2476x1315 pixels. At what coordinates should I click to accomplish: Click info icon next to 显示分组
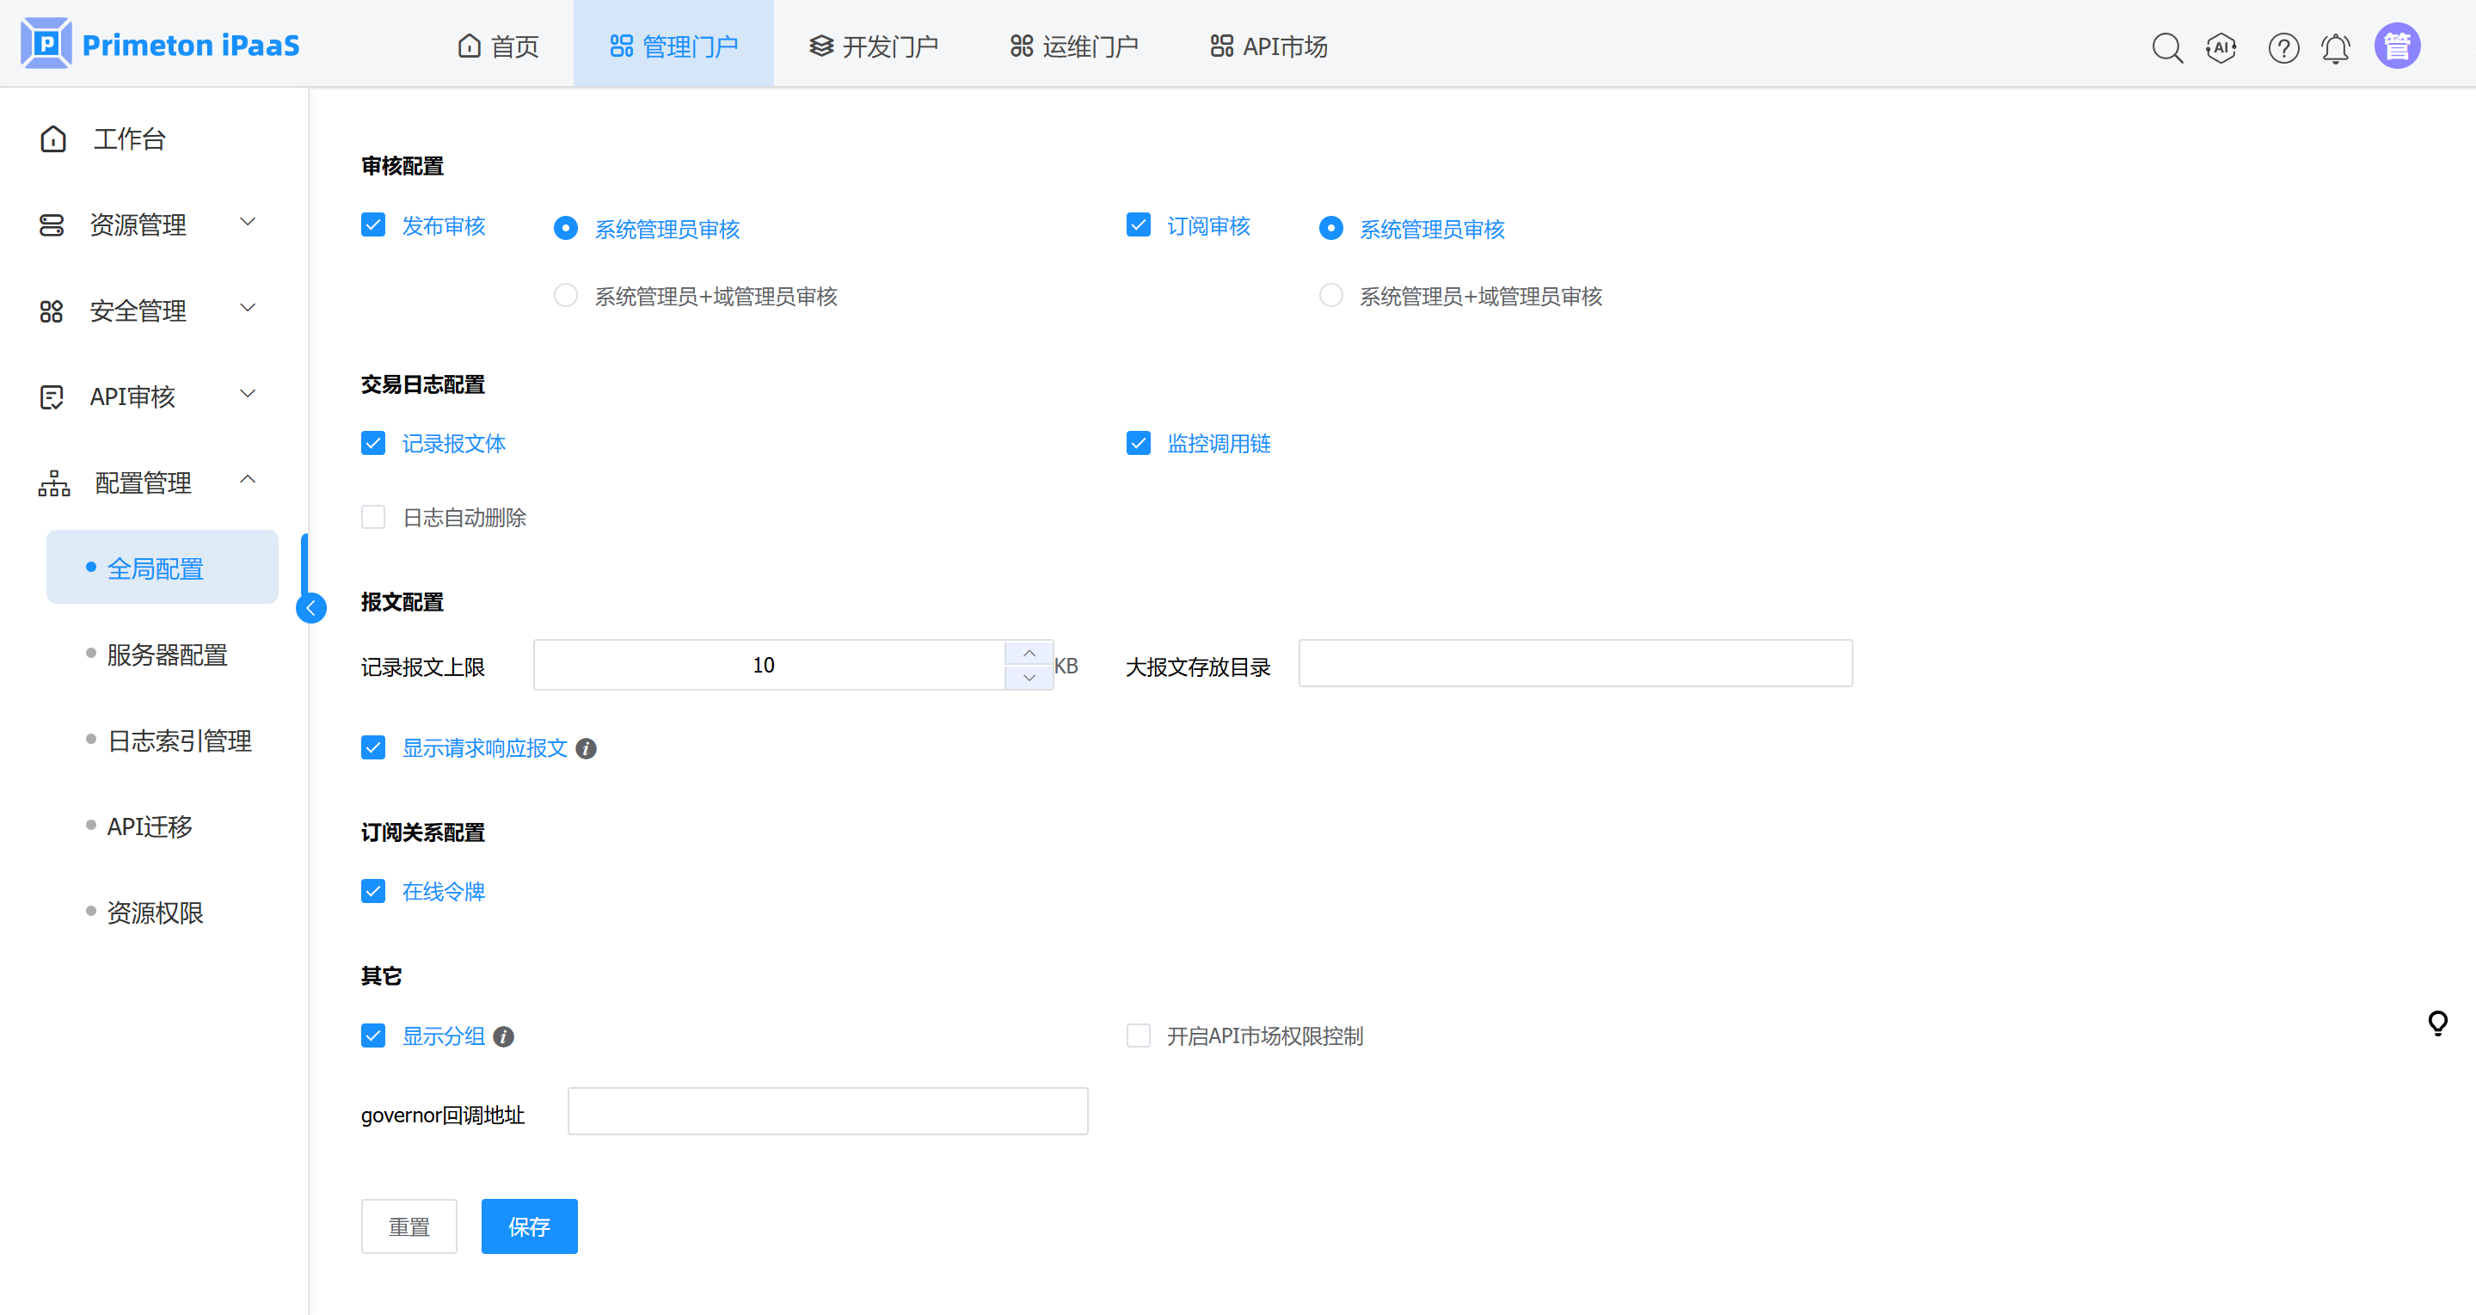tap(504, 1036)
